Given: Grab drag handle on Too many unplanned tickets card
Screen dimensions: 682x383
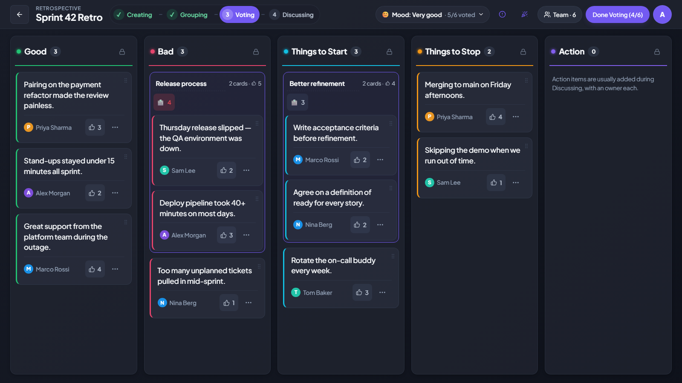Looking at the screenshot, I should [259, 266].
